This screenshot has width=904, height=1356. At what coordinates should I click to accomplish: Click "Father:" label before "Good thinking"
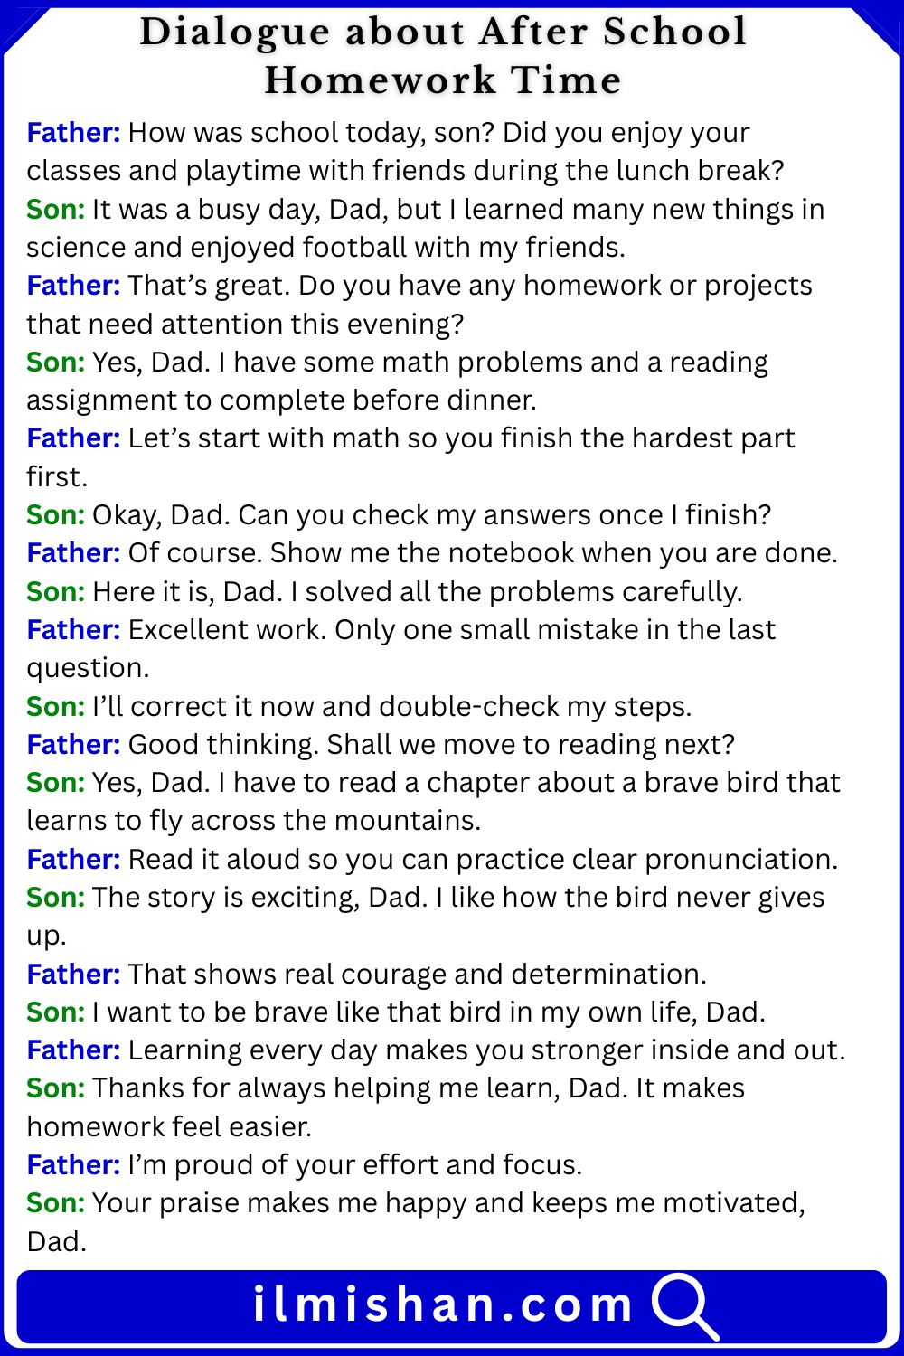73,745
